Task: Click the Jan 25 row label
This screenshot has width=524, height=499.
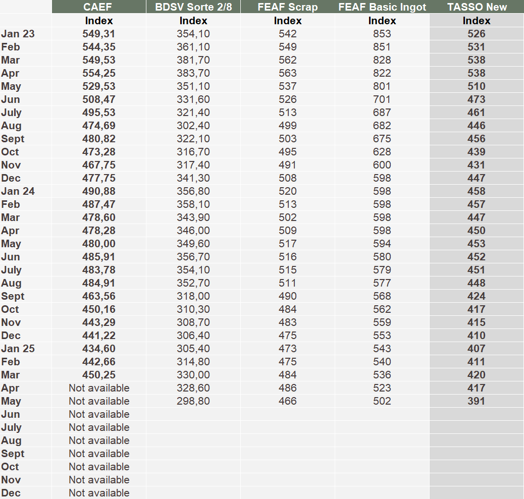Action: [x=18, y=348]
